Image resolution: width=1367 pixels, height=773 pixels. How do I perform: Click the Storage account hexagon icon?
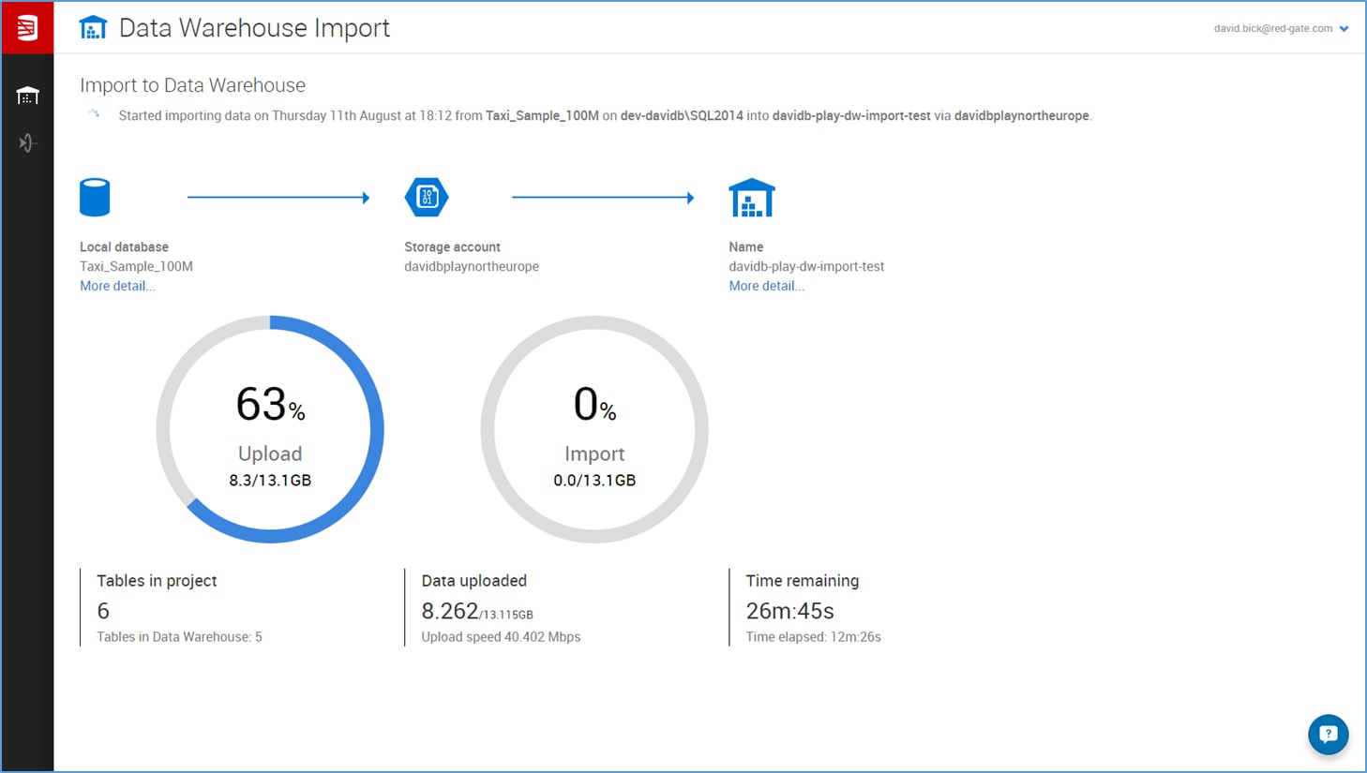[x=427, y=198]
